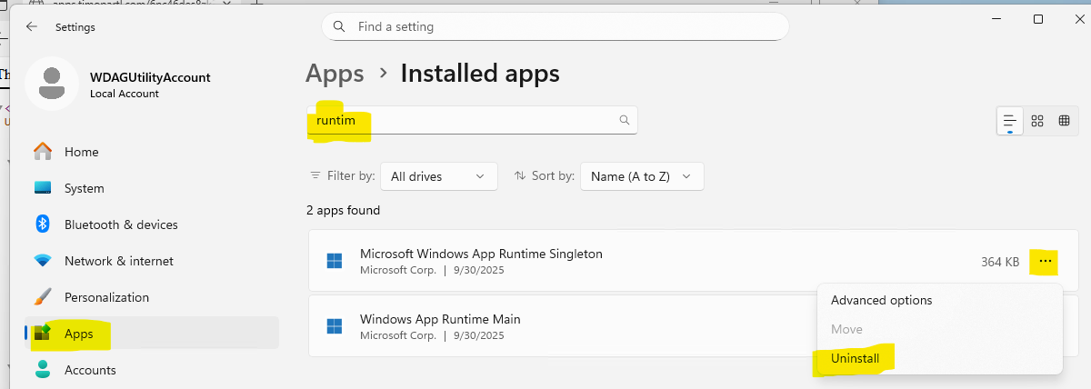Click the WDAGUtilityAccount profile avatar
The height and width of the screenshot is (389, 1091).
(52, 83)
